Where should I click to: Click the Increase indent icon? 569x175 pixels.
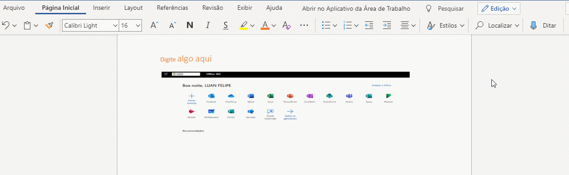point(387,25)
